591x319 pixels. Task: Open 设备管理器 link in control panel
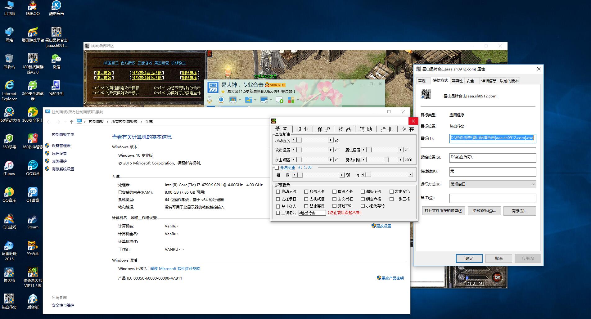pyautogui.click(x=61, y=146)
